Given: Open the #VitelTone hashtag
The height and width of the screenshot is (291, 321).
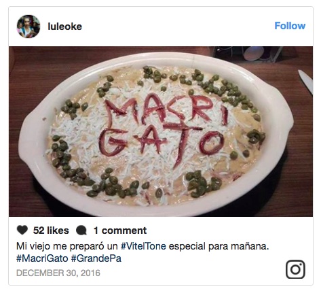Looking at the screenshot, I should tap(143, 246).
